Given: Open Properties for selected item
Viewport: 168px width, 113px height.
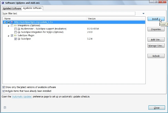Looking at the screenshot, I should click(x=156, y=29).
